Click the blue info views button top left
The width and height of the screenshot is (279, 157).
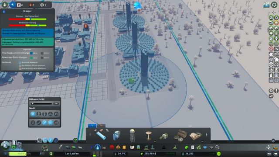click(x=13, y=5)
